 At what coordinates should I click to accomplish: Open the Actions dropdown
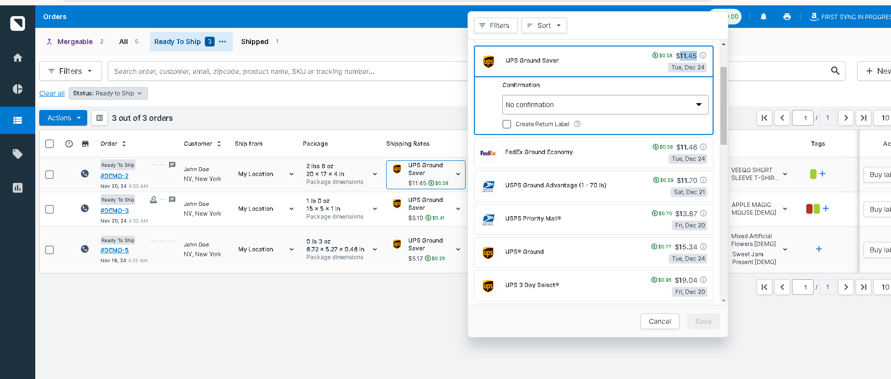[63, 118]
